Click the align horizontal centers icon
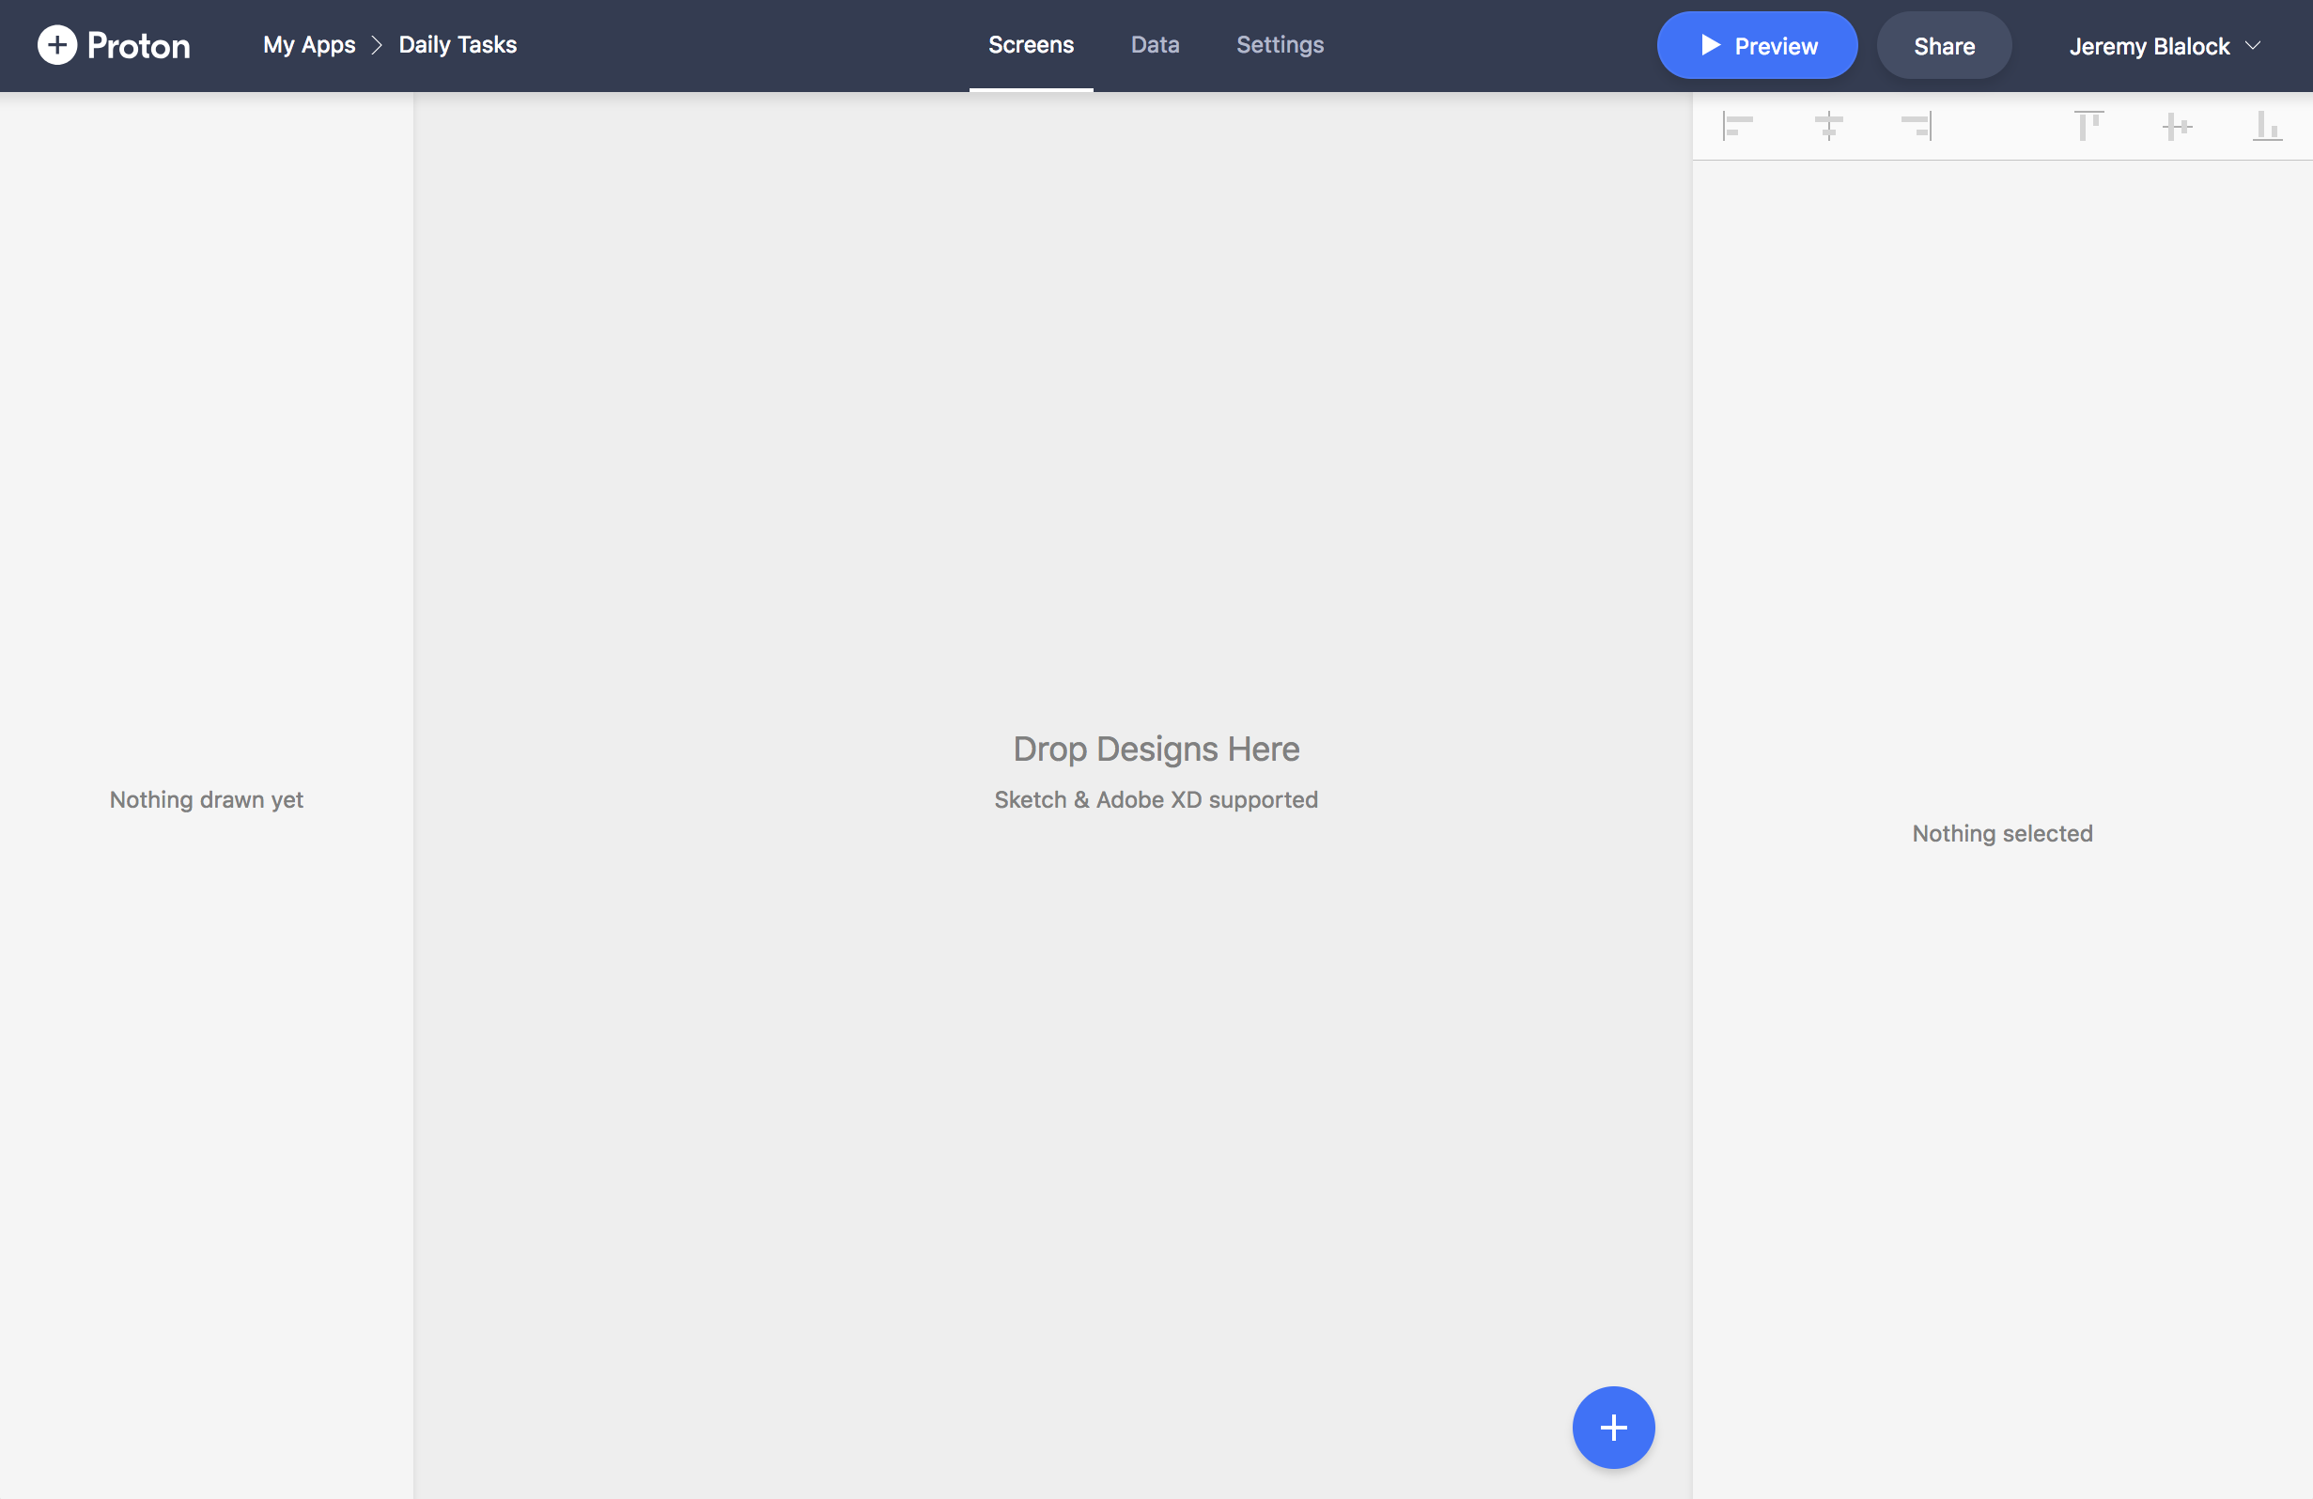Screen dimensions: 2313x1499 1828,126
